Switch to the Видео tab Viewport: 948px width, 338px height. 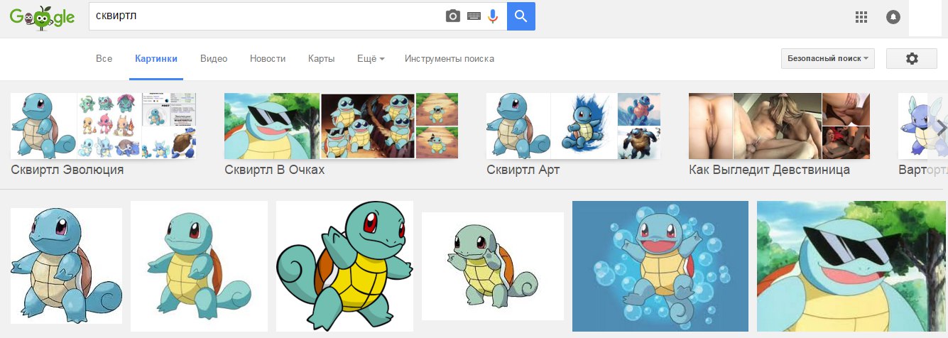coord(214,59)
